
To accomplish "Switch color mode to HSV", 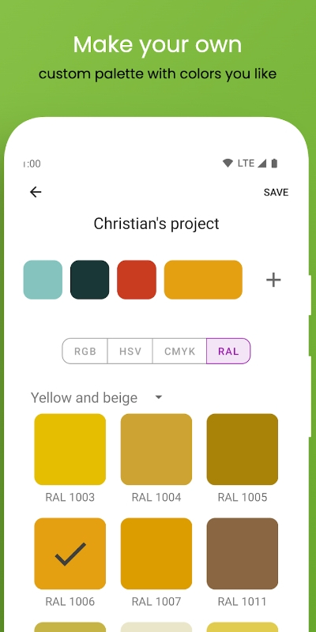I will click(x=130, y=351).
